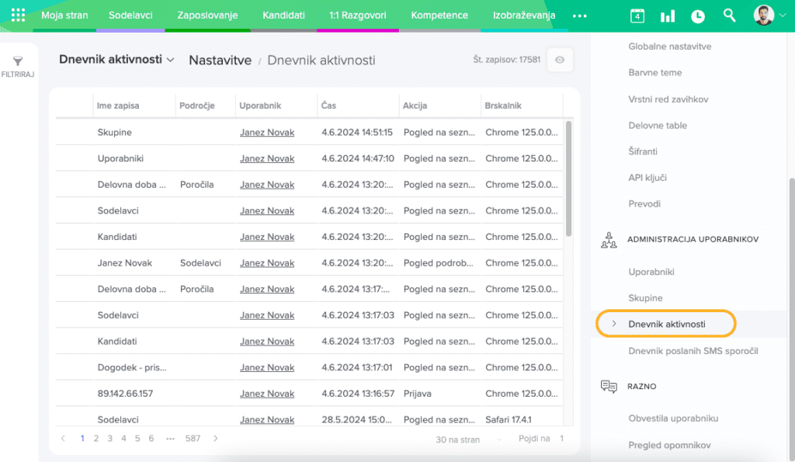Expand Dnevnik aktivnosti sidebar chevron
Viewport: 795px width, 462px height.
click(614, 324)
